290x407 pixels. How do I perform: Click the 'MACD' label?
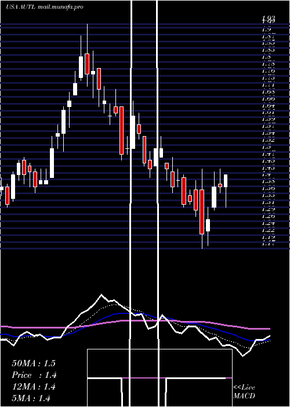tap(244, 396)
